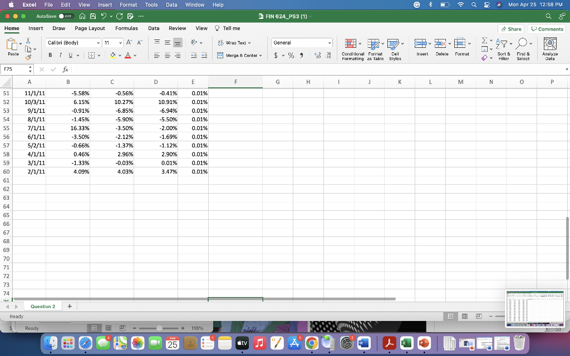Open the Window menu
This screenshot has width=570, height=356.
coord(194,4)
